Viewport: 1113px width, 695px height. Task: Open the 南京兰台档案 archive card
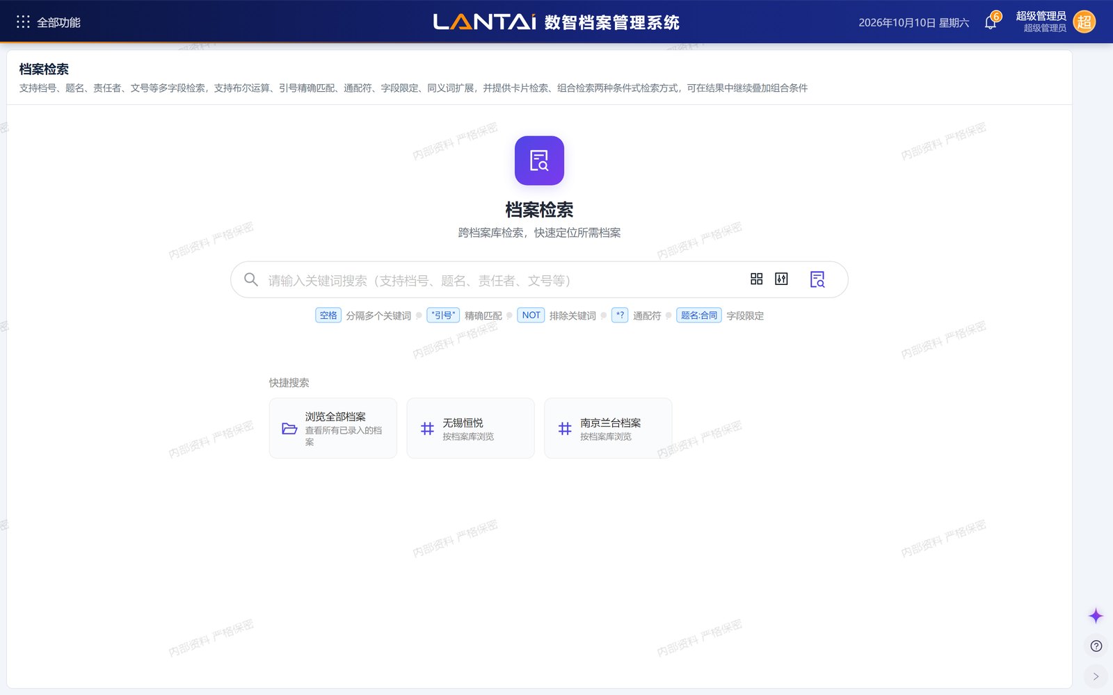[608, 428]
